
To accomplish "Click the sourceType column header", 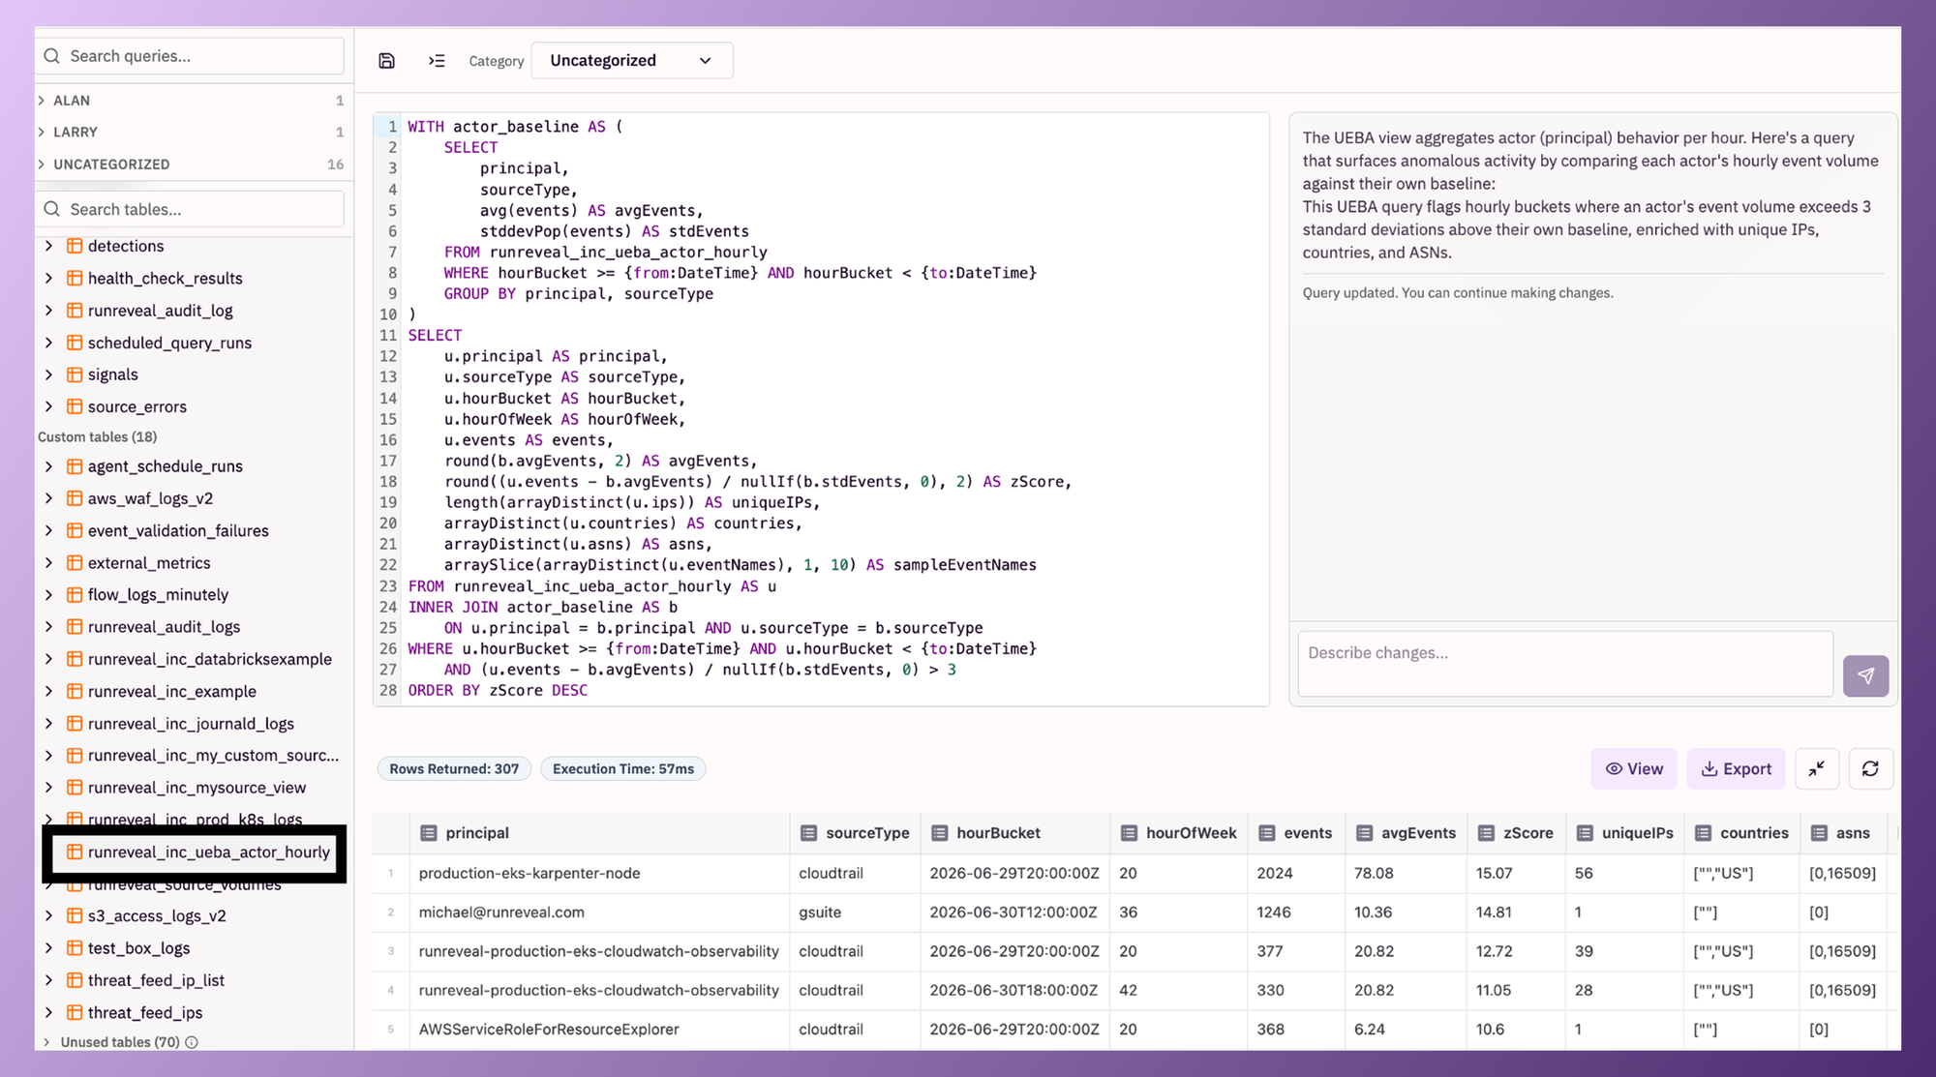I will [855, 833].
